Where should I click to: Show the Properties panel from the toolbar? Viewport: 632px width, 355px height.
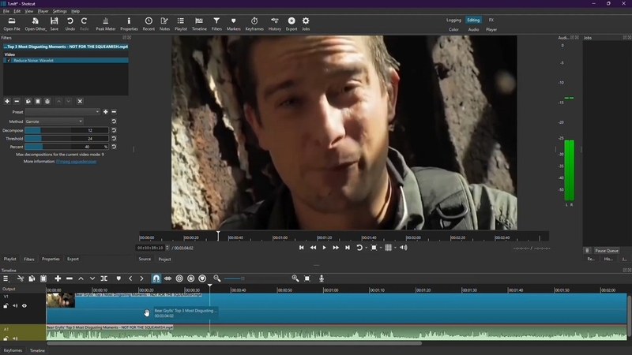click(129, 24)
